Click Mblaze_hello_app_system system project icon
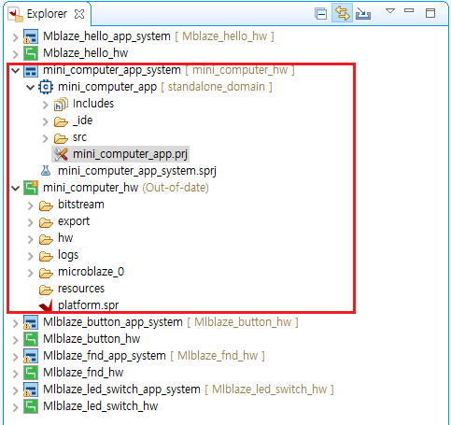The width and height of the screenshot is (451, 425). click(x=31, y=36)
